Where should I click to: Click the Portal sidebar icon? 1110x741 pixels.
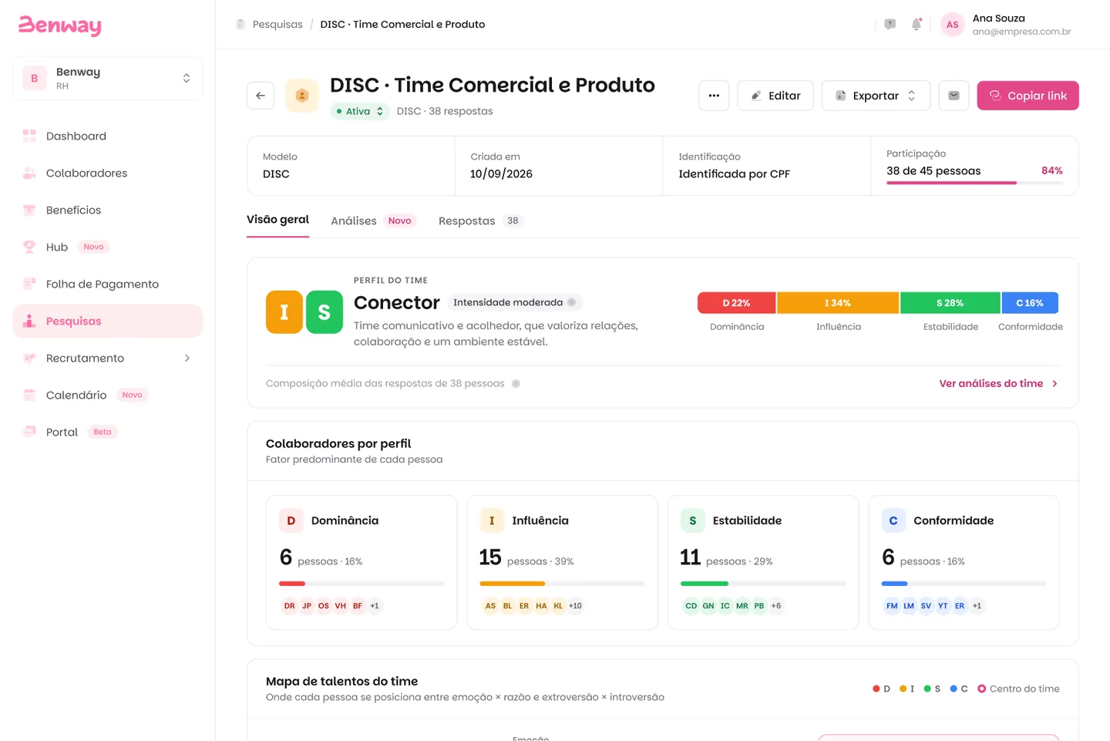click(x=29, y=432)
